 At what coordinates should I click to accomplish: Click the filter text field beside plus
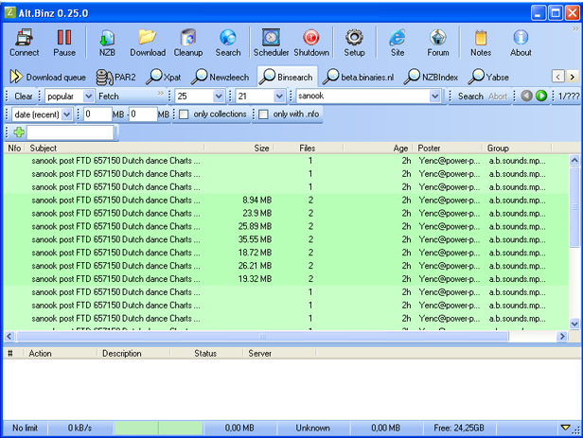click(x=70, y=132)
